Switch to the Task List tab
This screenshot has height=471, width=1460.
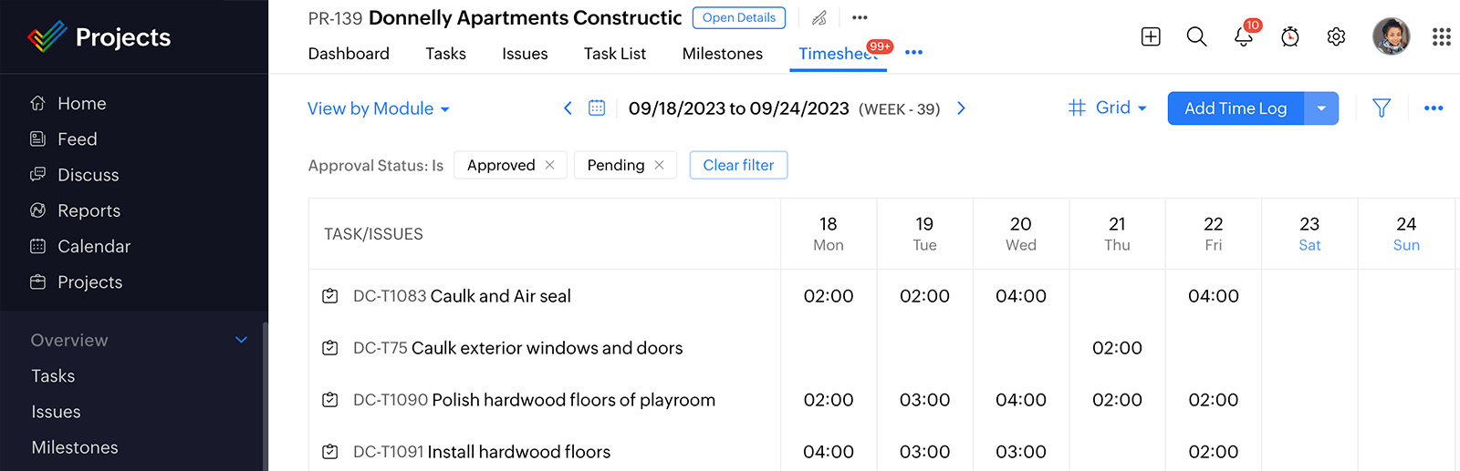[614, 54]
